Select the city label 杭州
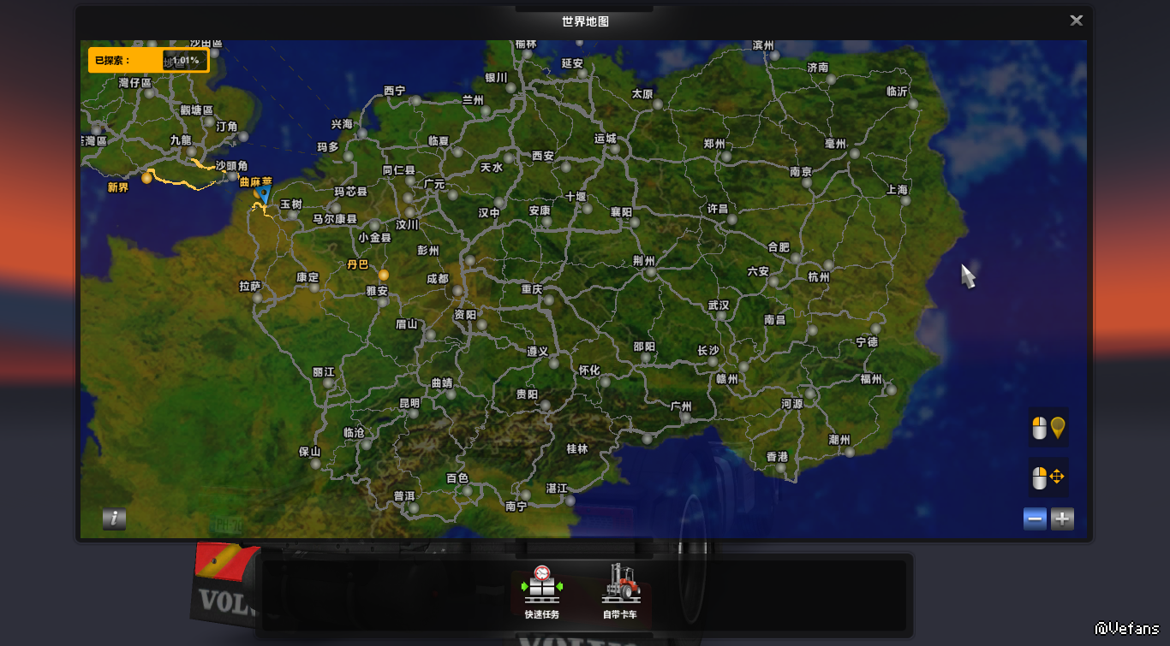The height and width of the screenshot is (646, 1170). click(819, 277)
